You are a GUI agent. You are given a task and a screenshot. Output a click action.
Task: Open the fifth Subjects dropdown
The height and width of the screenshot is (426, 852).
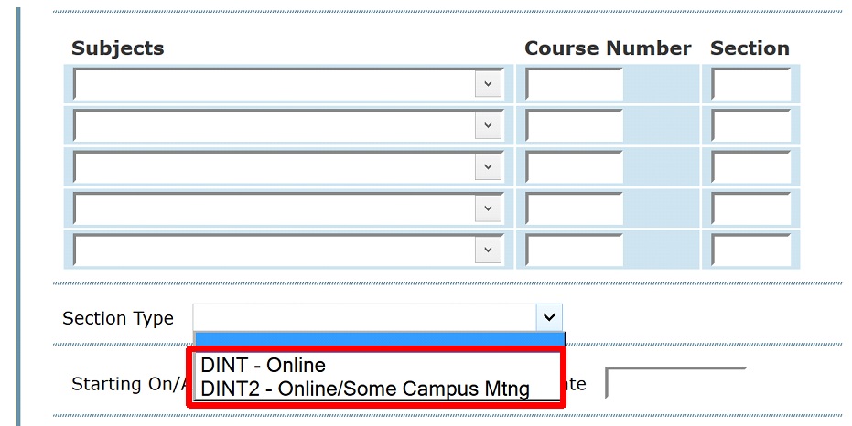pos(287,250)
